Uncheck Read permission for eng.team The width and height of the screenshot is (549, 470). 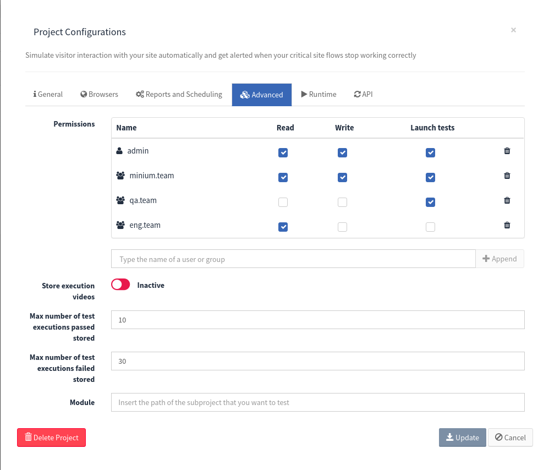283,227
